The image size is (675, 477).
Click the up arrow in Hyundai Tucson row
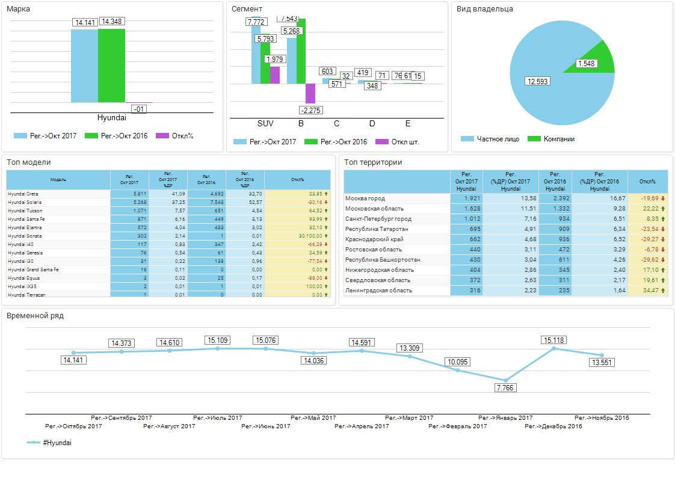point(326,211)
